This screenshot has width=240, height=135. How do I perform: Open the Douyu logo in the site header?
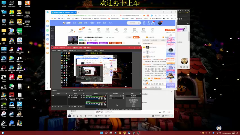pos(67,23)
